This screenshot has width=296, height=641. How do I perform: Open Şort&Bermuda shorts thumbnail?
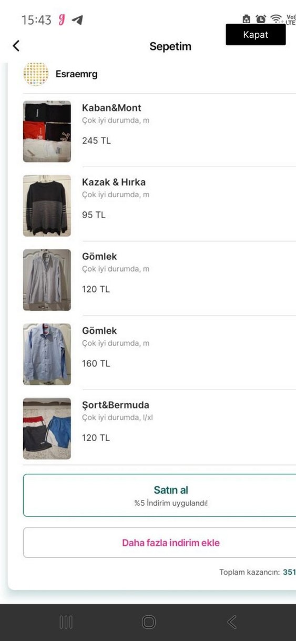[x=47, y=429]
